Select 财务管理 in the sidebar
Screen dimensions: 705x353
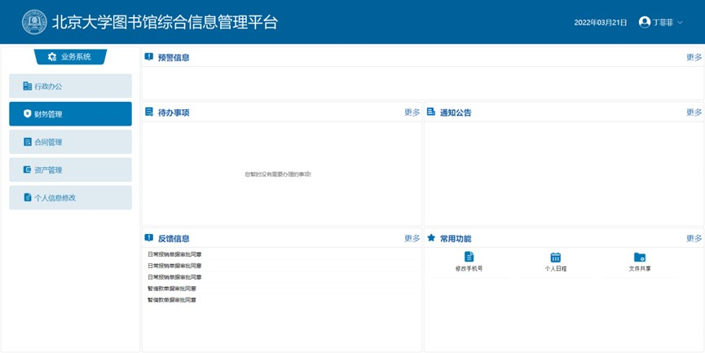pyautogui.click(x=70, y=114)
